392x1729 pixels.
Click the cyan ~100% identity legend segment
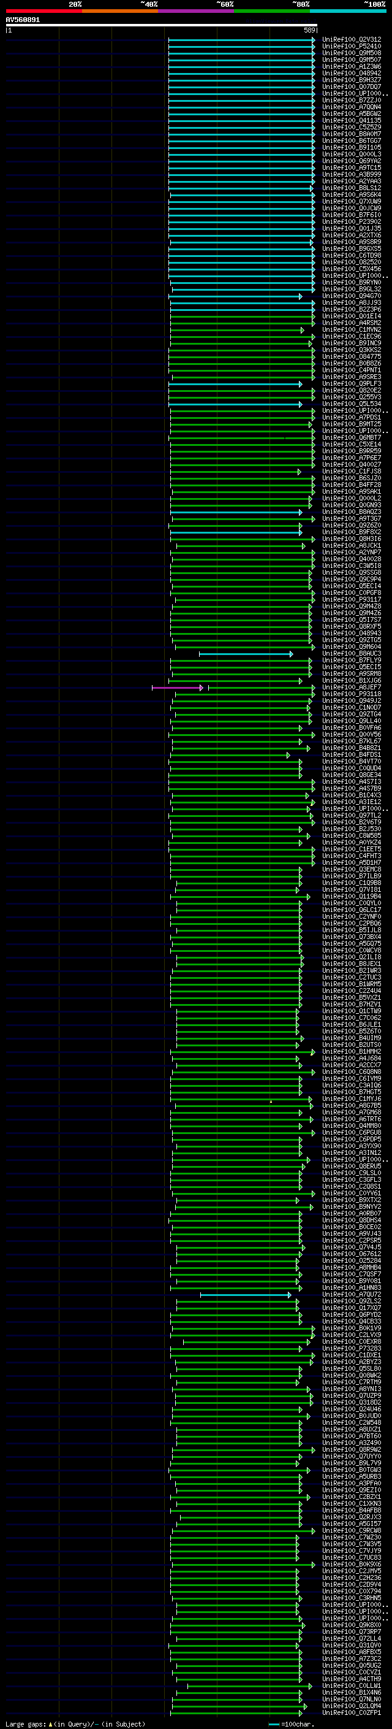pyautogui.click(x=349, y=11)
